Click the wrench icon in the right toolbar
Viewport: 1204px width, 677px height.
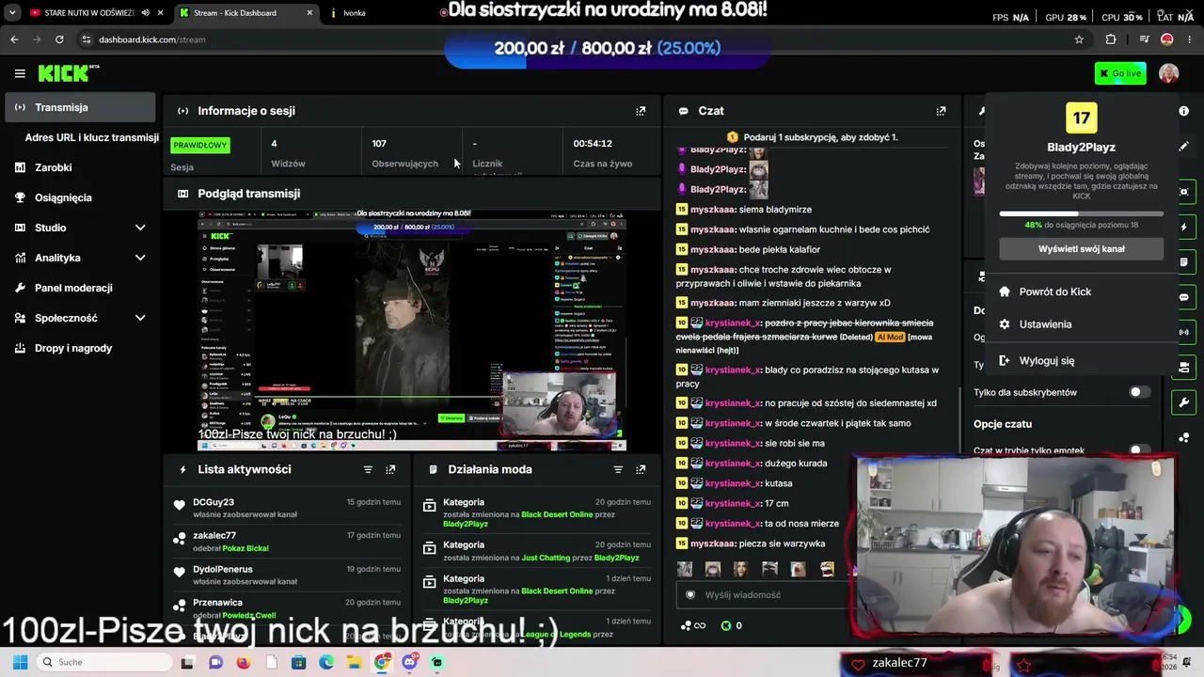tap(1183, 402)
